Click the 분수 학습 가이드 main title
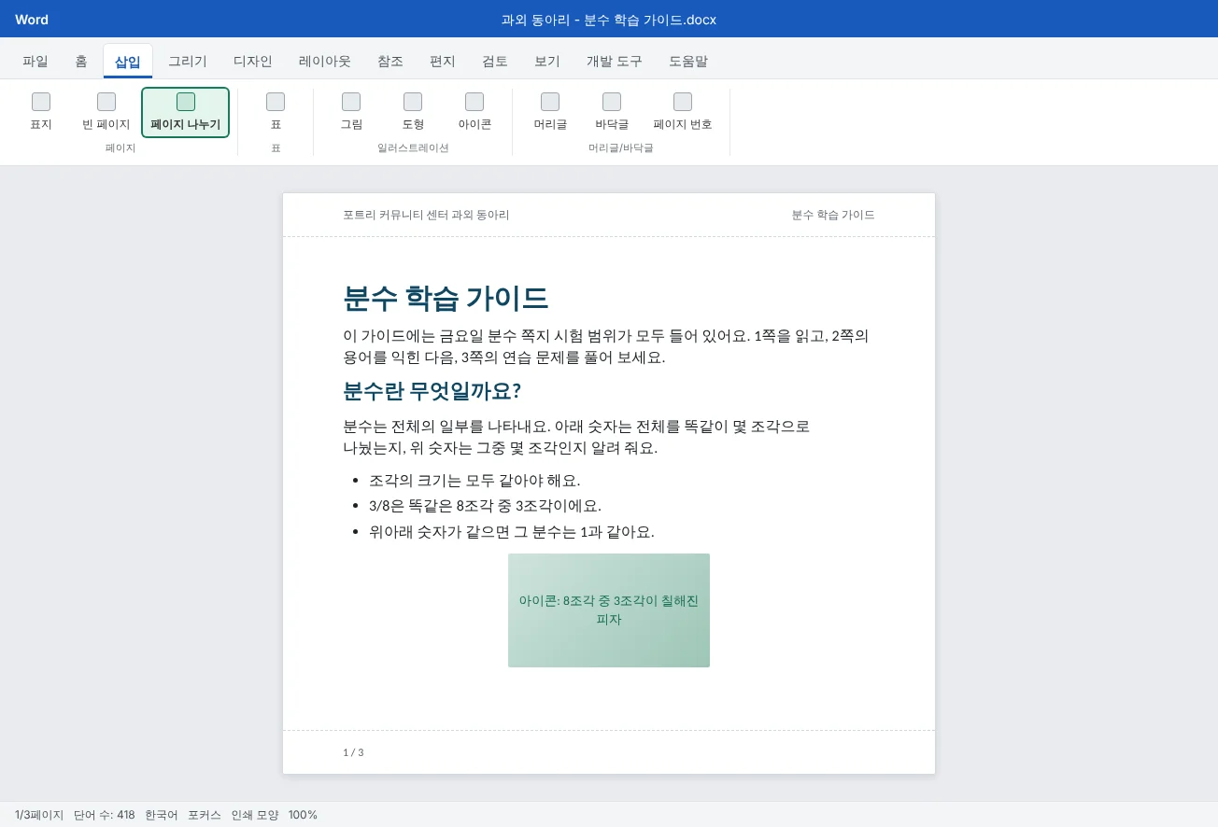This screenshot has height=827, width=1218. click(x=446, y=299)
